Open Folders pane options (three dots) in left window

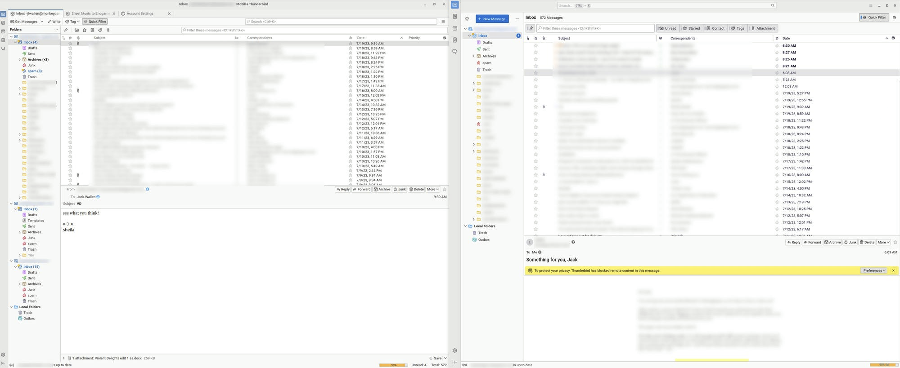pyautogui.click(x=56, y=29)
